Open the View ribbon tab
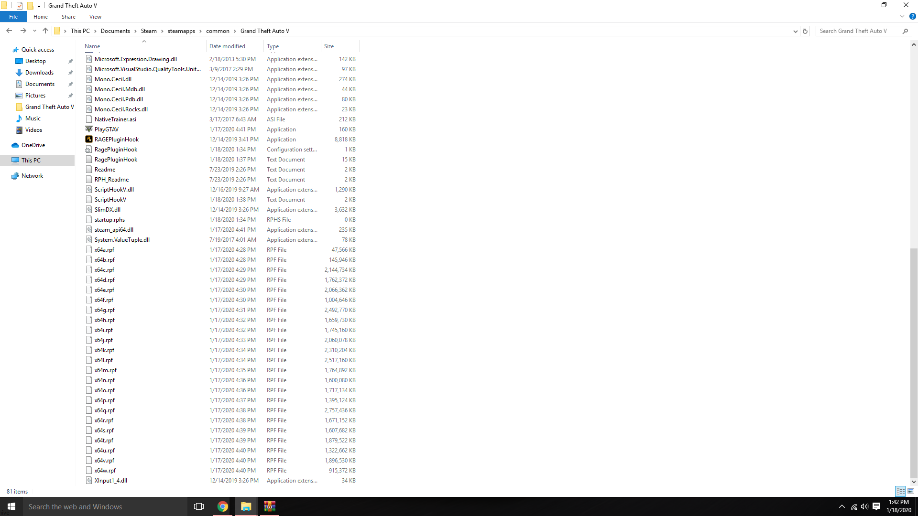The image size is (918, 516). (95, 17)
